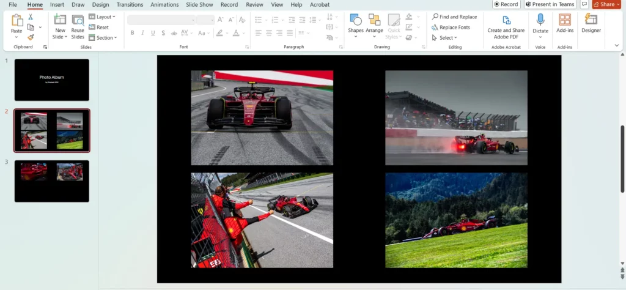This screenshot has width=626, height=290.
Task: Click the Cut scissors icon
Action: click(x=31, y=17)
